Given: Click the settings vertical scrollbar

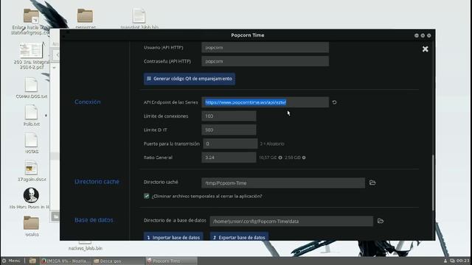Looking at the screenshot, I should coord(433,183).
